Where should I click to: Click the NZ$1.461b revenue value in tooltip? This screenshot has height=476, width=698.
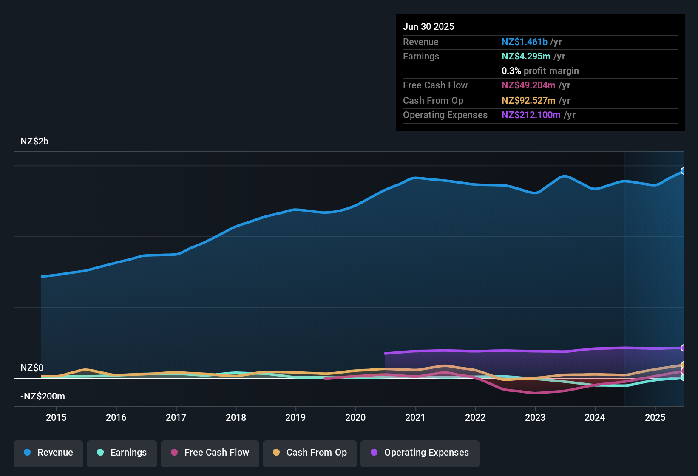coord(524,42)
